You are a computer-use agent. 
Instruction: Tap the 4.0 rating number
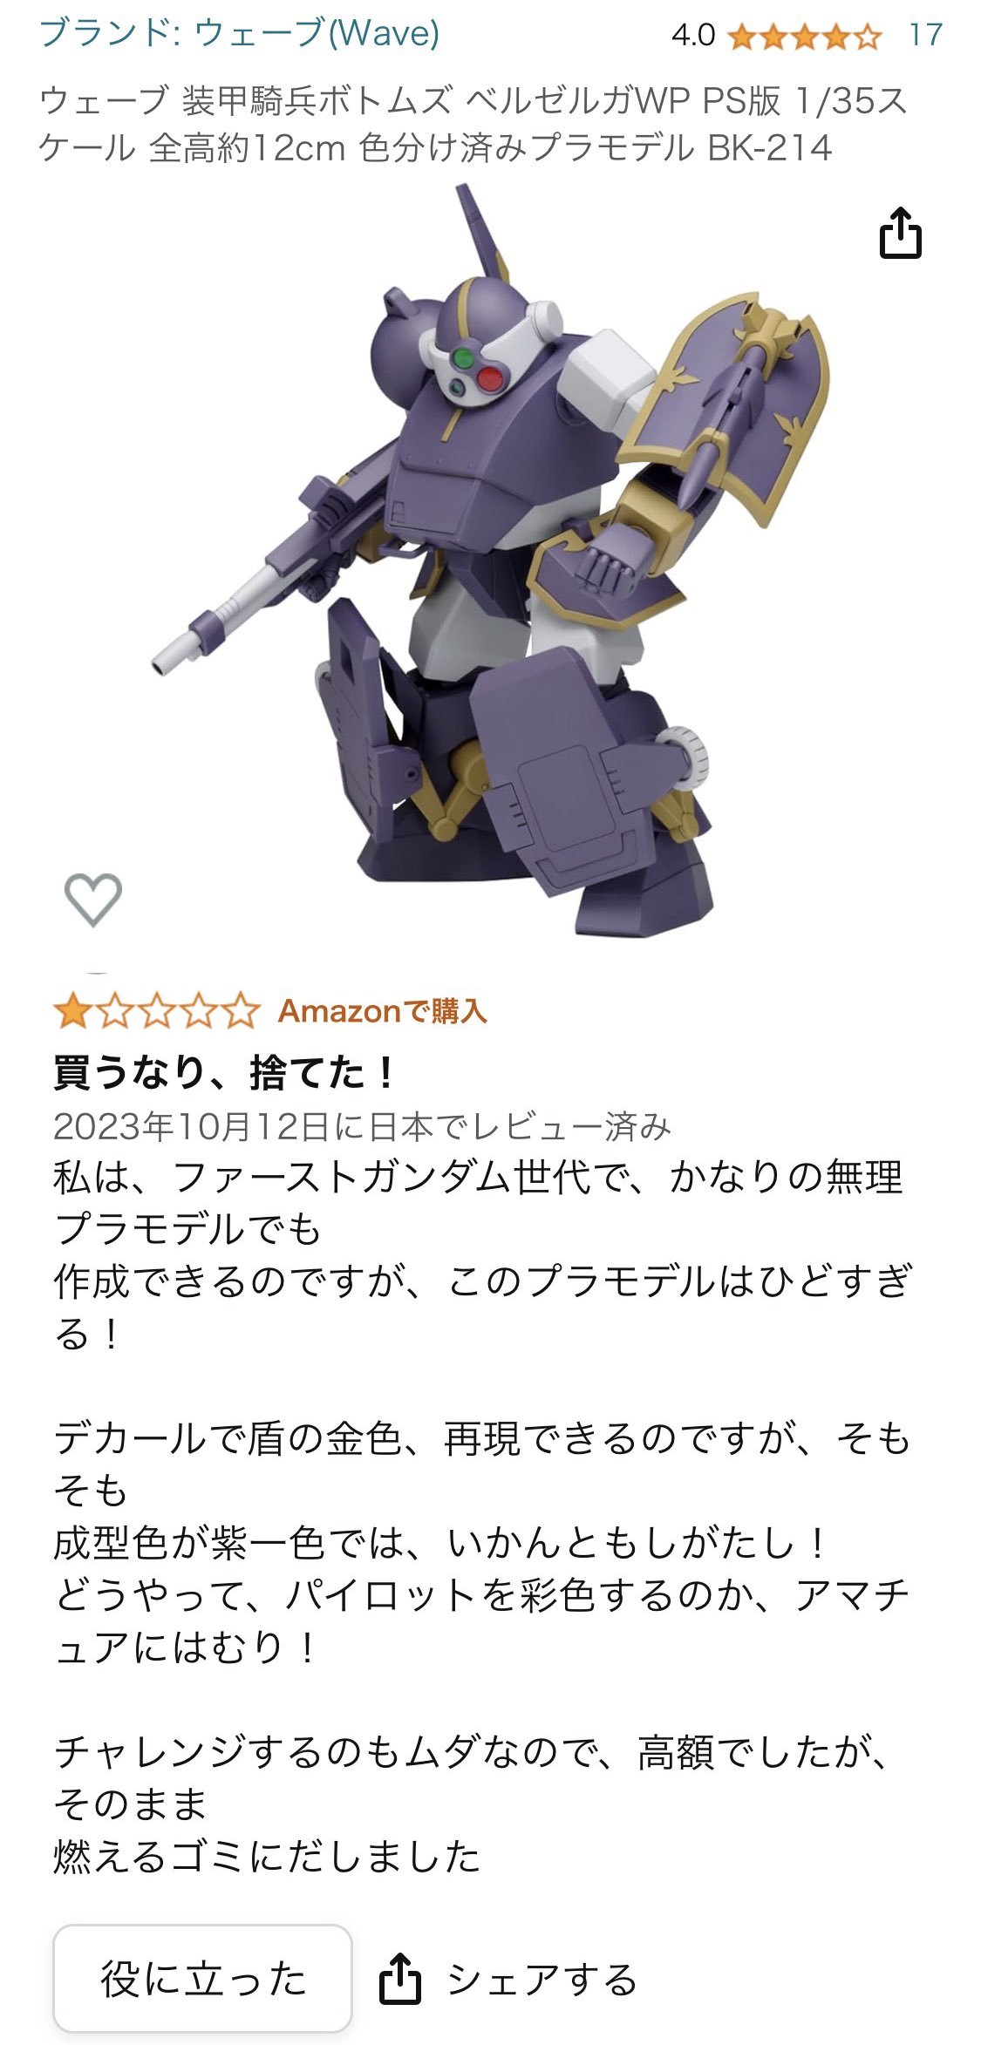click(693, 36)
